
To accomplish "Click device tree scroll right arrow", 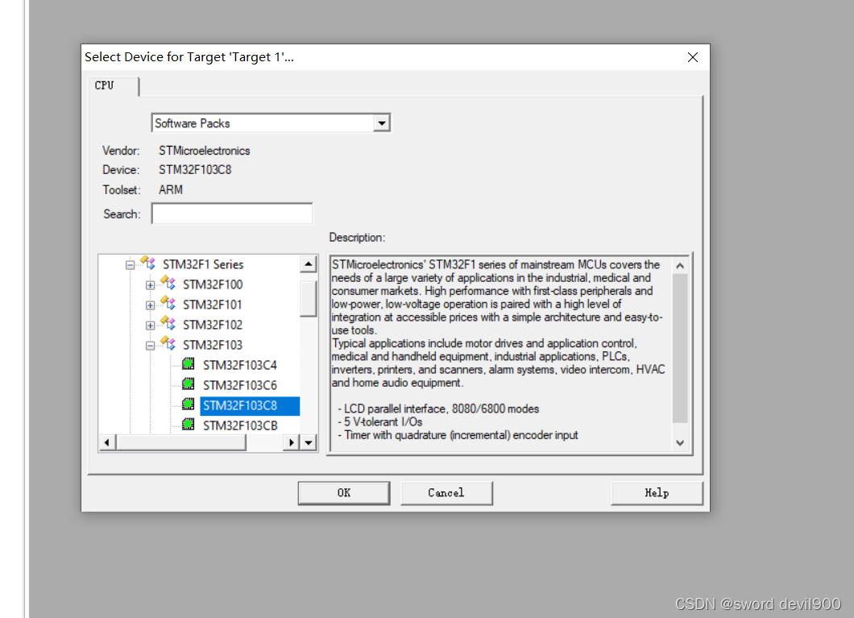I will 292,442.
